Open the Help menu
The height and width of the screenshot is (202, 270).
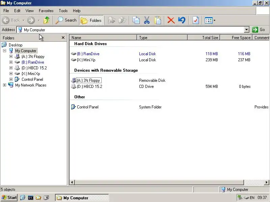pos(77,11)
